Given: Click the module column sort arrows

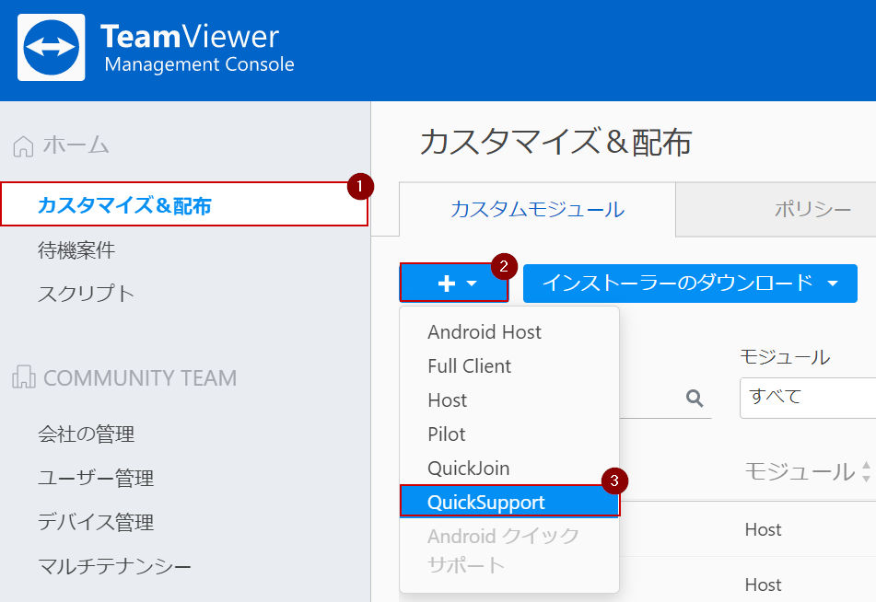Looking at the screenshot, I should click(x=866, y=472).
